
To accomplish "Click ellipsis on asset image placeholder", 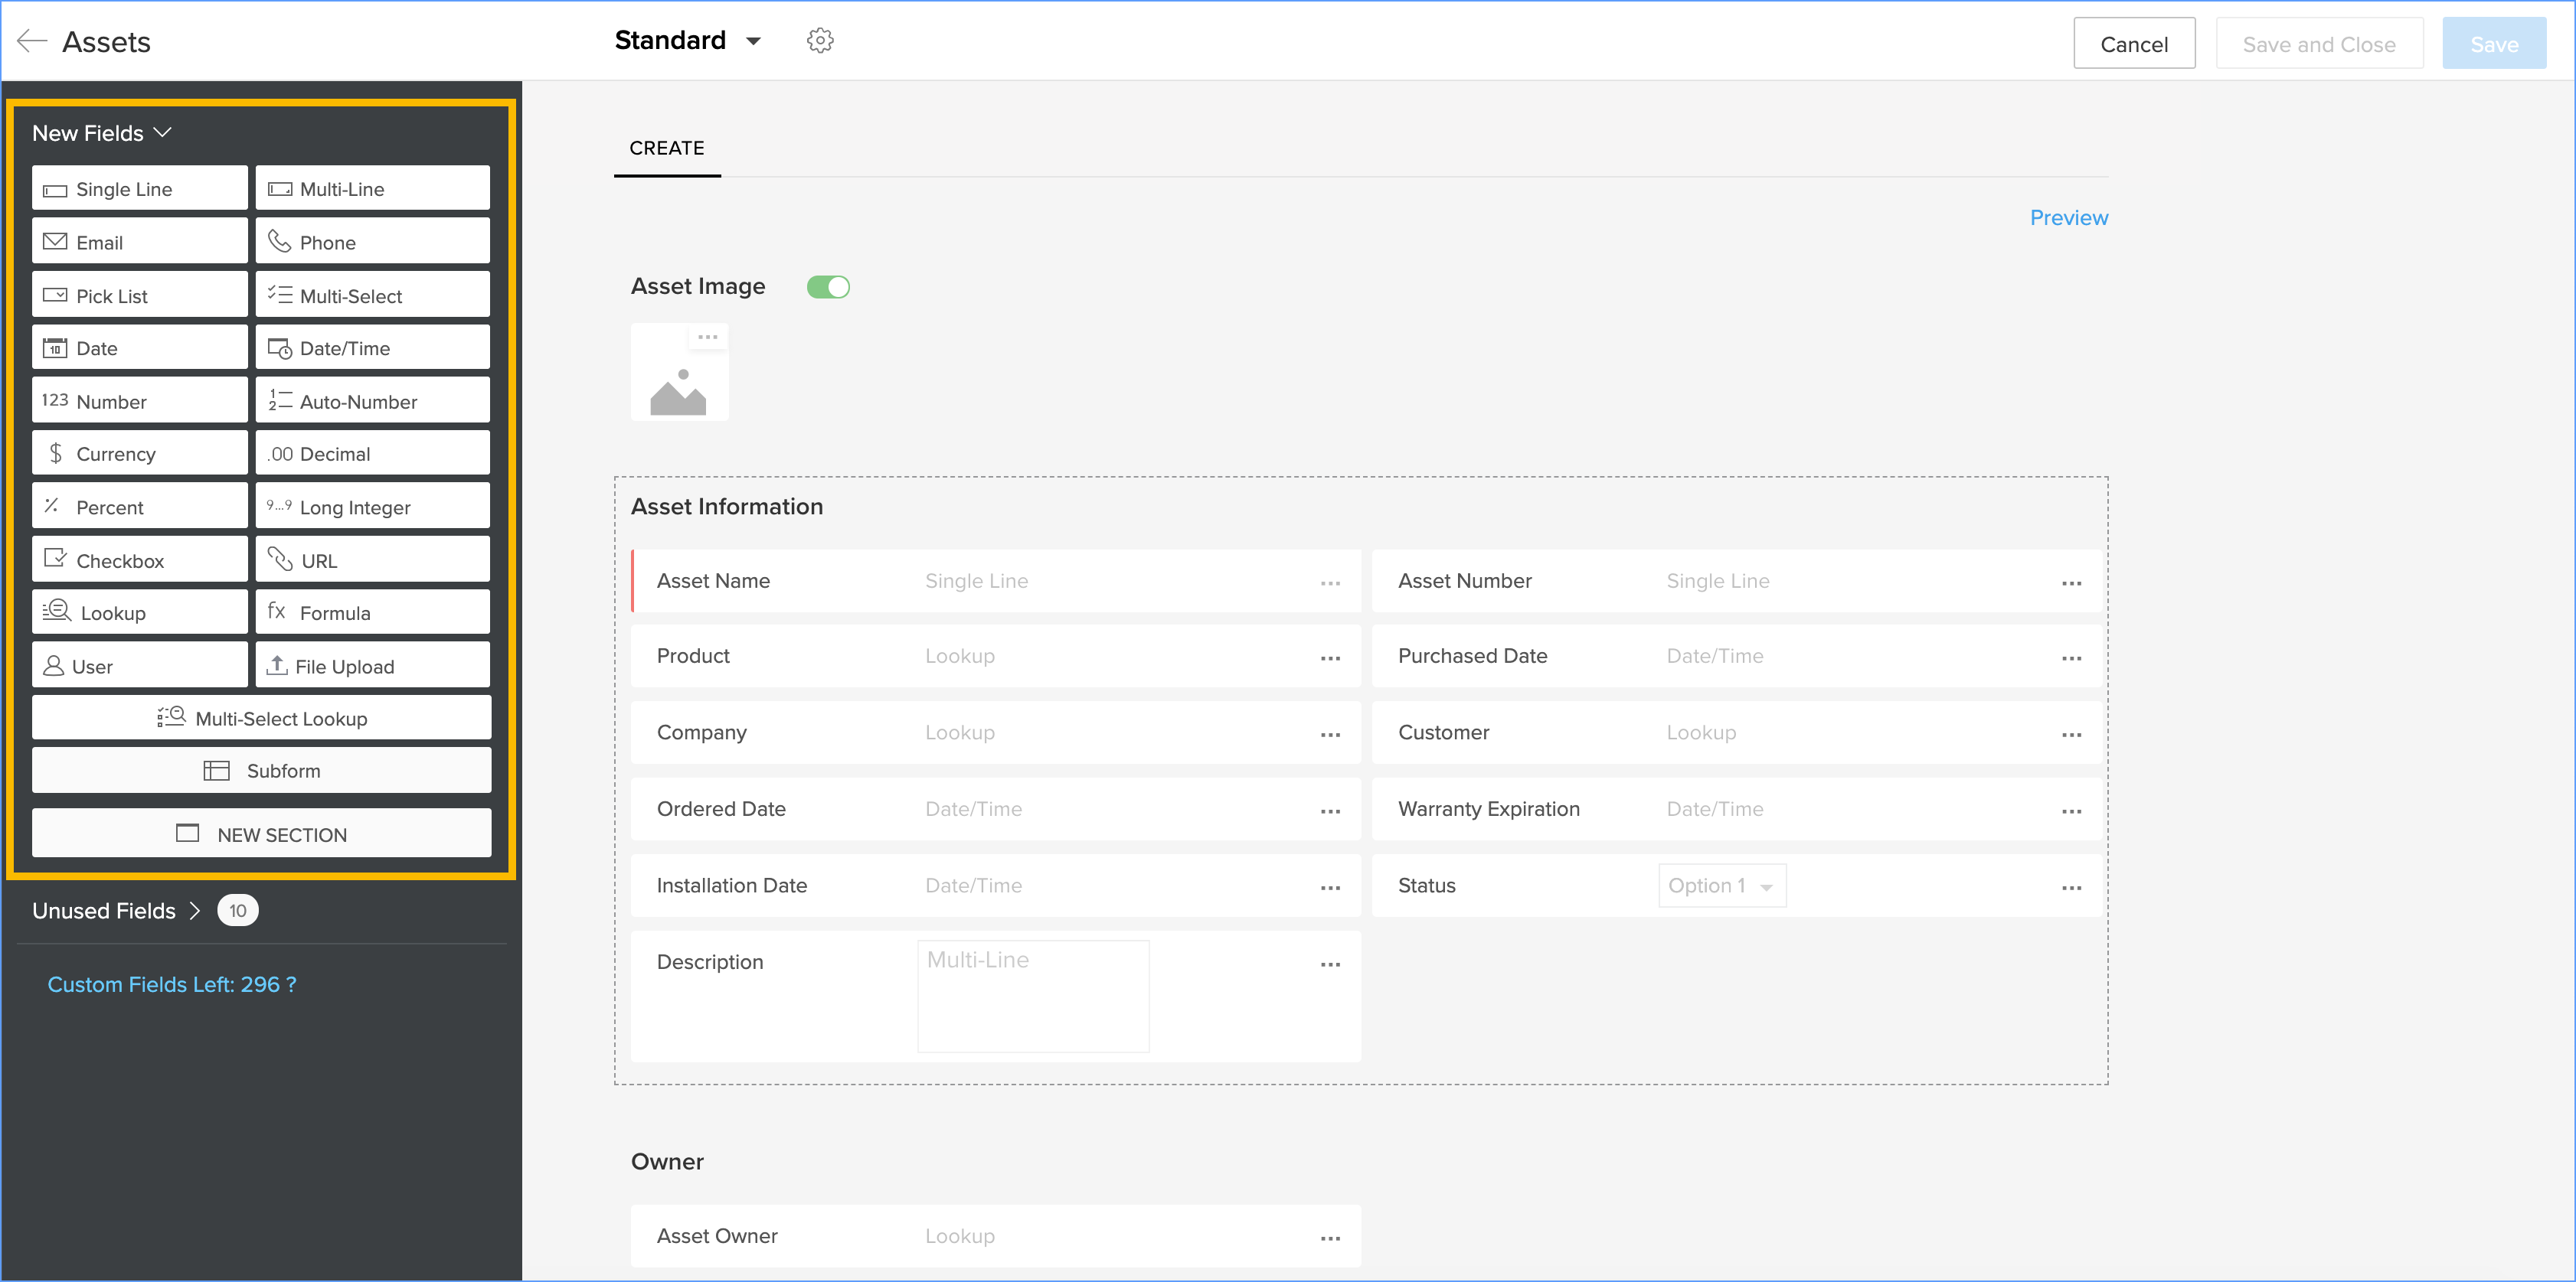I will (708, 337).
